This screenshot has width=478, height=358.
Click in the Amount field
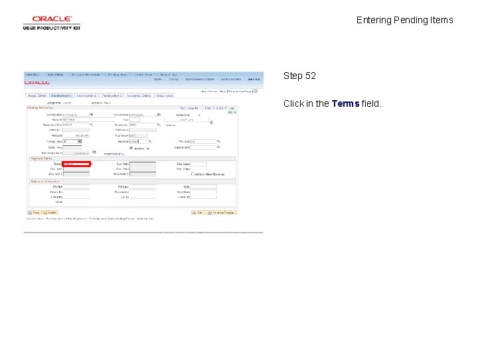coord(76,135)
